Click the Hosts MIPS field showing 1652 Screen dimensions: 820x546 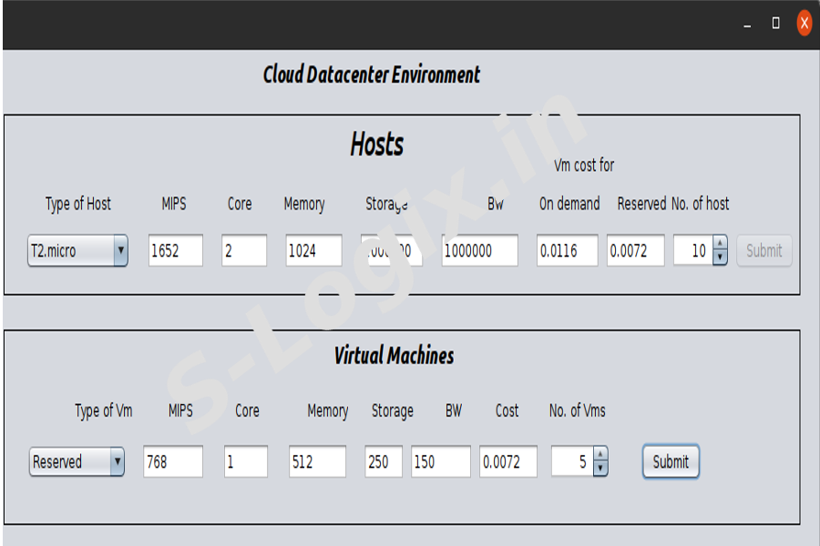pos(176,251)
